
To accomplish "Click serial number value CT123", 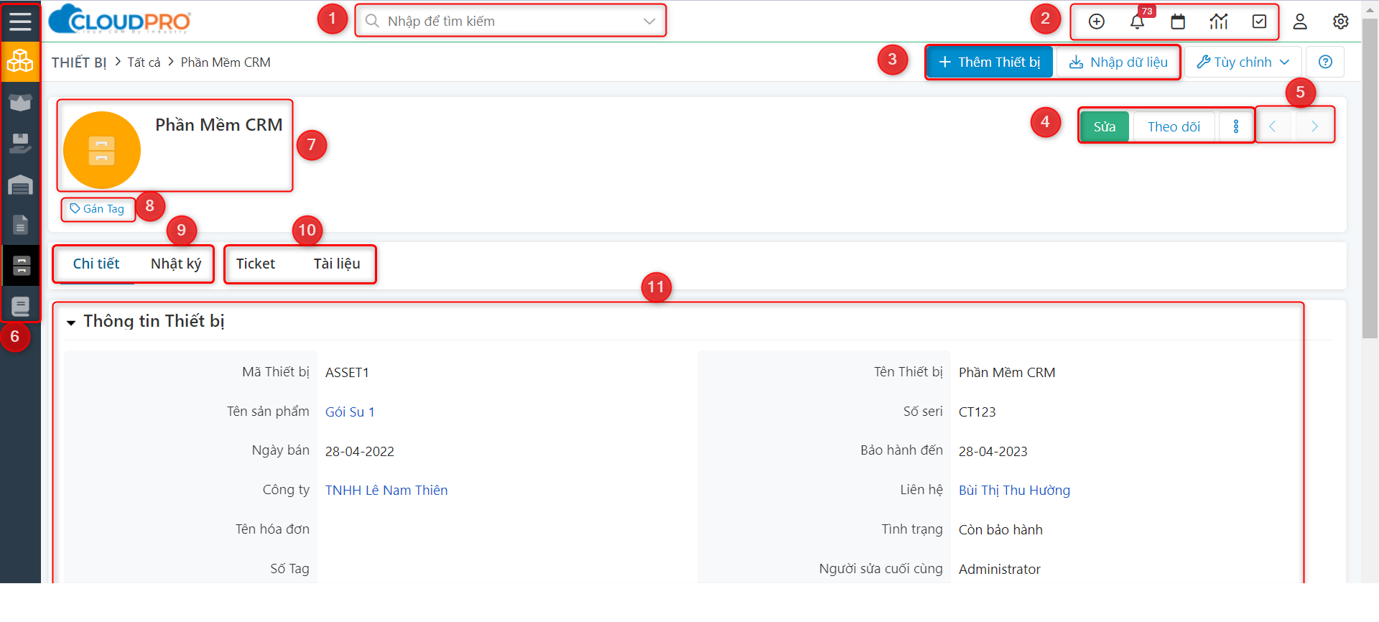I will tap(977, 412).
